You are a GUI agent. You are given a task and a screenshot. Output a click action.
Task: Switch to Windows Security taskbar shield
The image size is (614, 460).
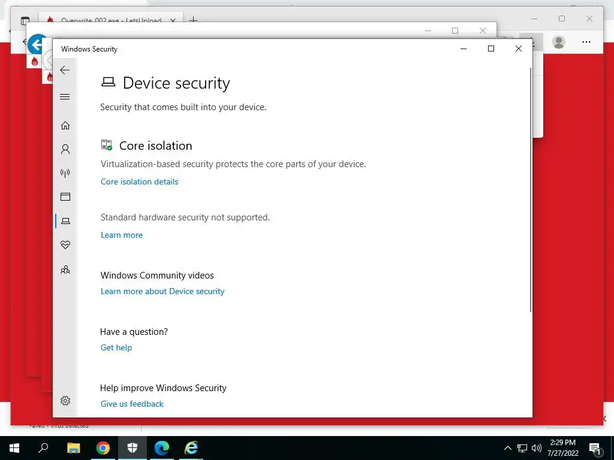(133, 448)
